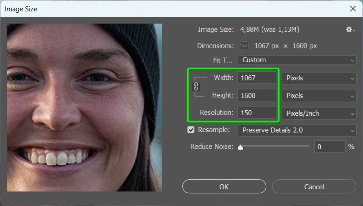Change the Pixels/Inch resolution units dropdown

pyautogui.click(x=319, y=113)
